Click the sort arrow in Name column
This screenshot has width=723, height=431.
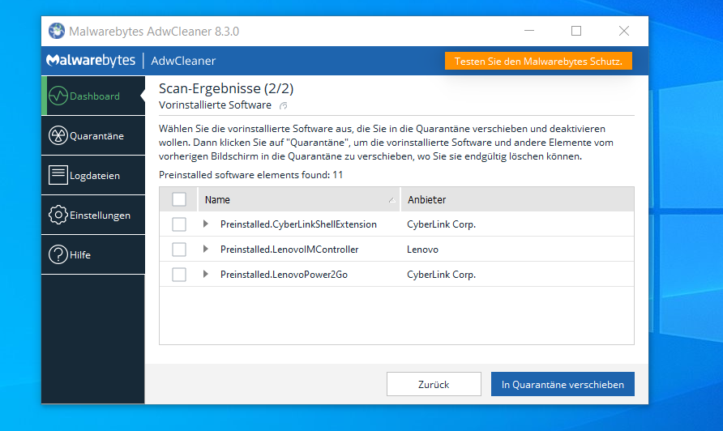(x=391, y=199)
